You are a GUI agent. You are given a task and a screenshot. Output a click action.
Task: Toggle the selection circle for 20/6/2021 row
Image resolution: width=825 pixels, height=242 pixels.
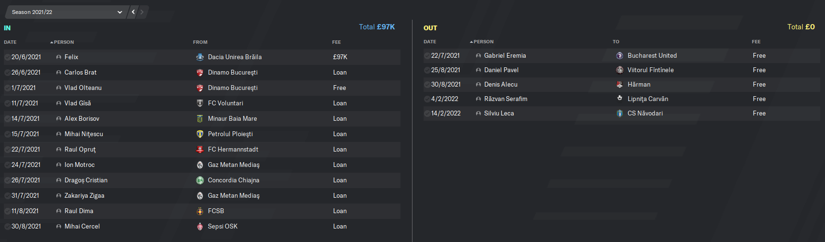[7, 57]
